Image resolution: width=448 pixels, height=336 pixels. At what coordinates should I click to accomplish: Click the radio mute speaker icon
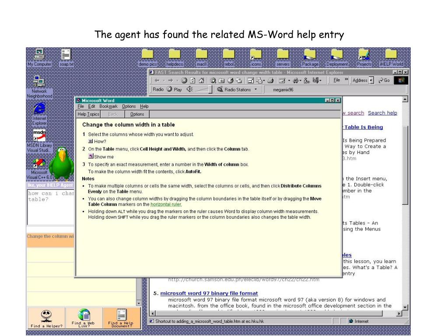click(189, 89)
